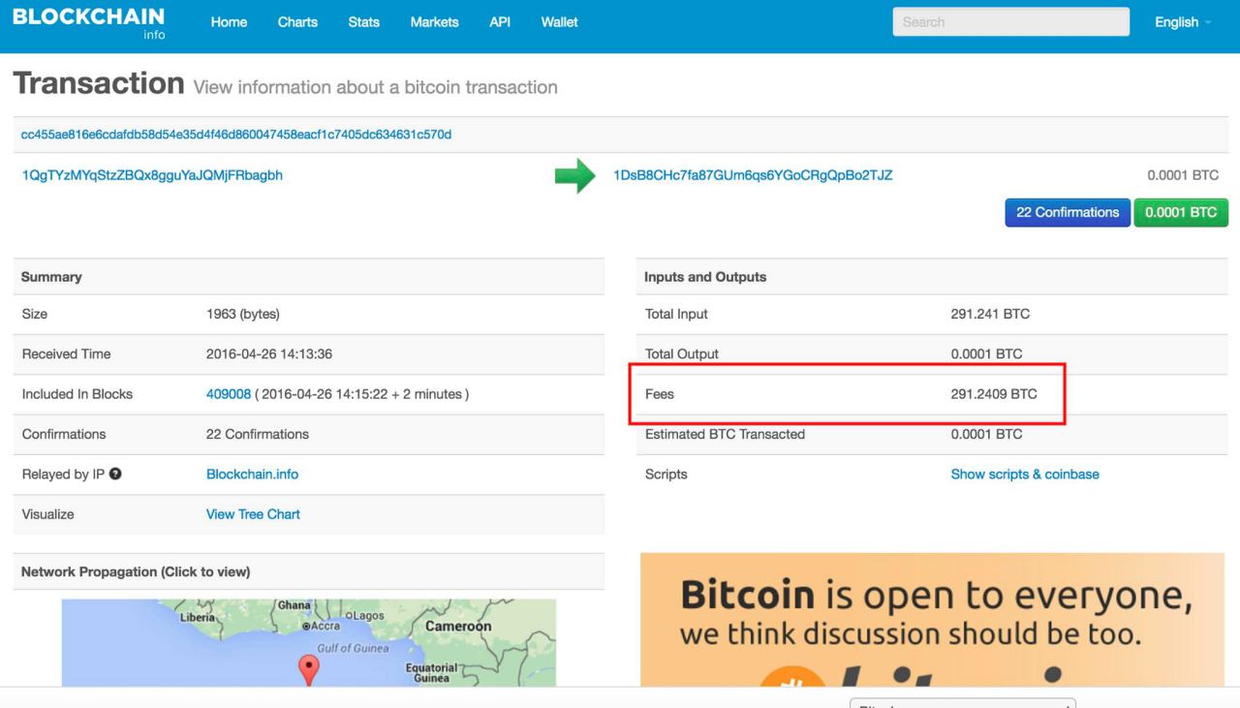This screenshot has width=1240, height=708.
Task: Select API in the navigation bar
Action: (500, 22)
